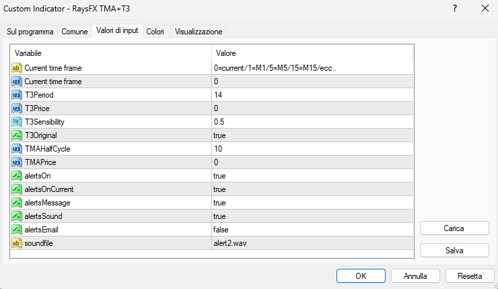Click the double-type icon next to T3Sensibility

pos(17,122)
